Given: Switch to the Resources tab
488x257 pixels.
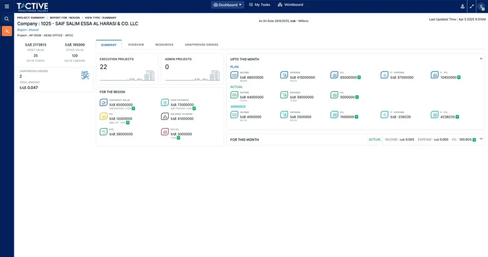Looking at the screenshot, I should (x=165, y=45).
